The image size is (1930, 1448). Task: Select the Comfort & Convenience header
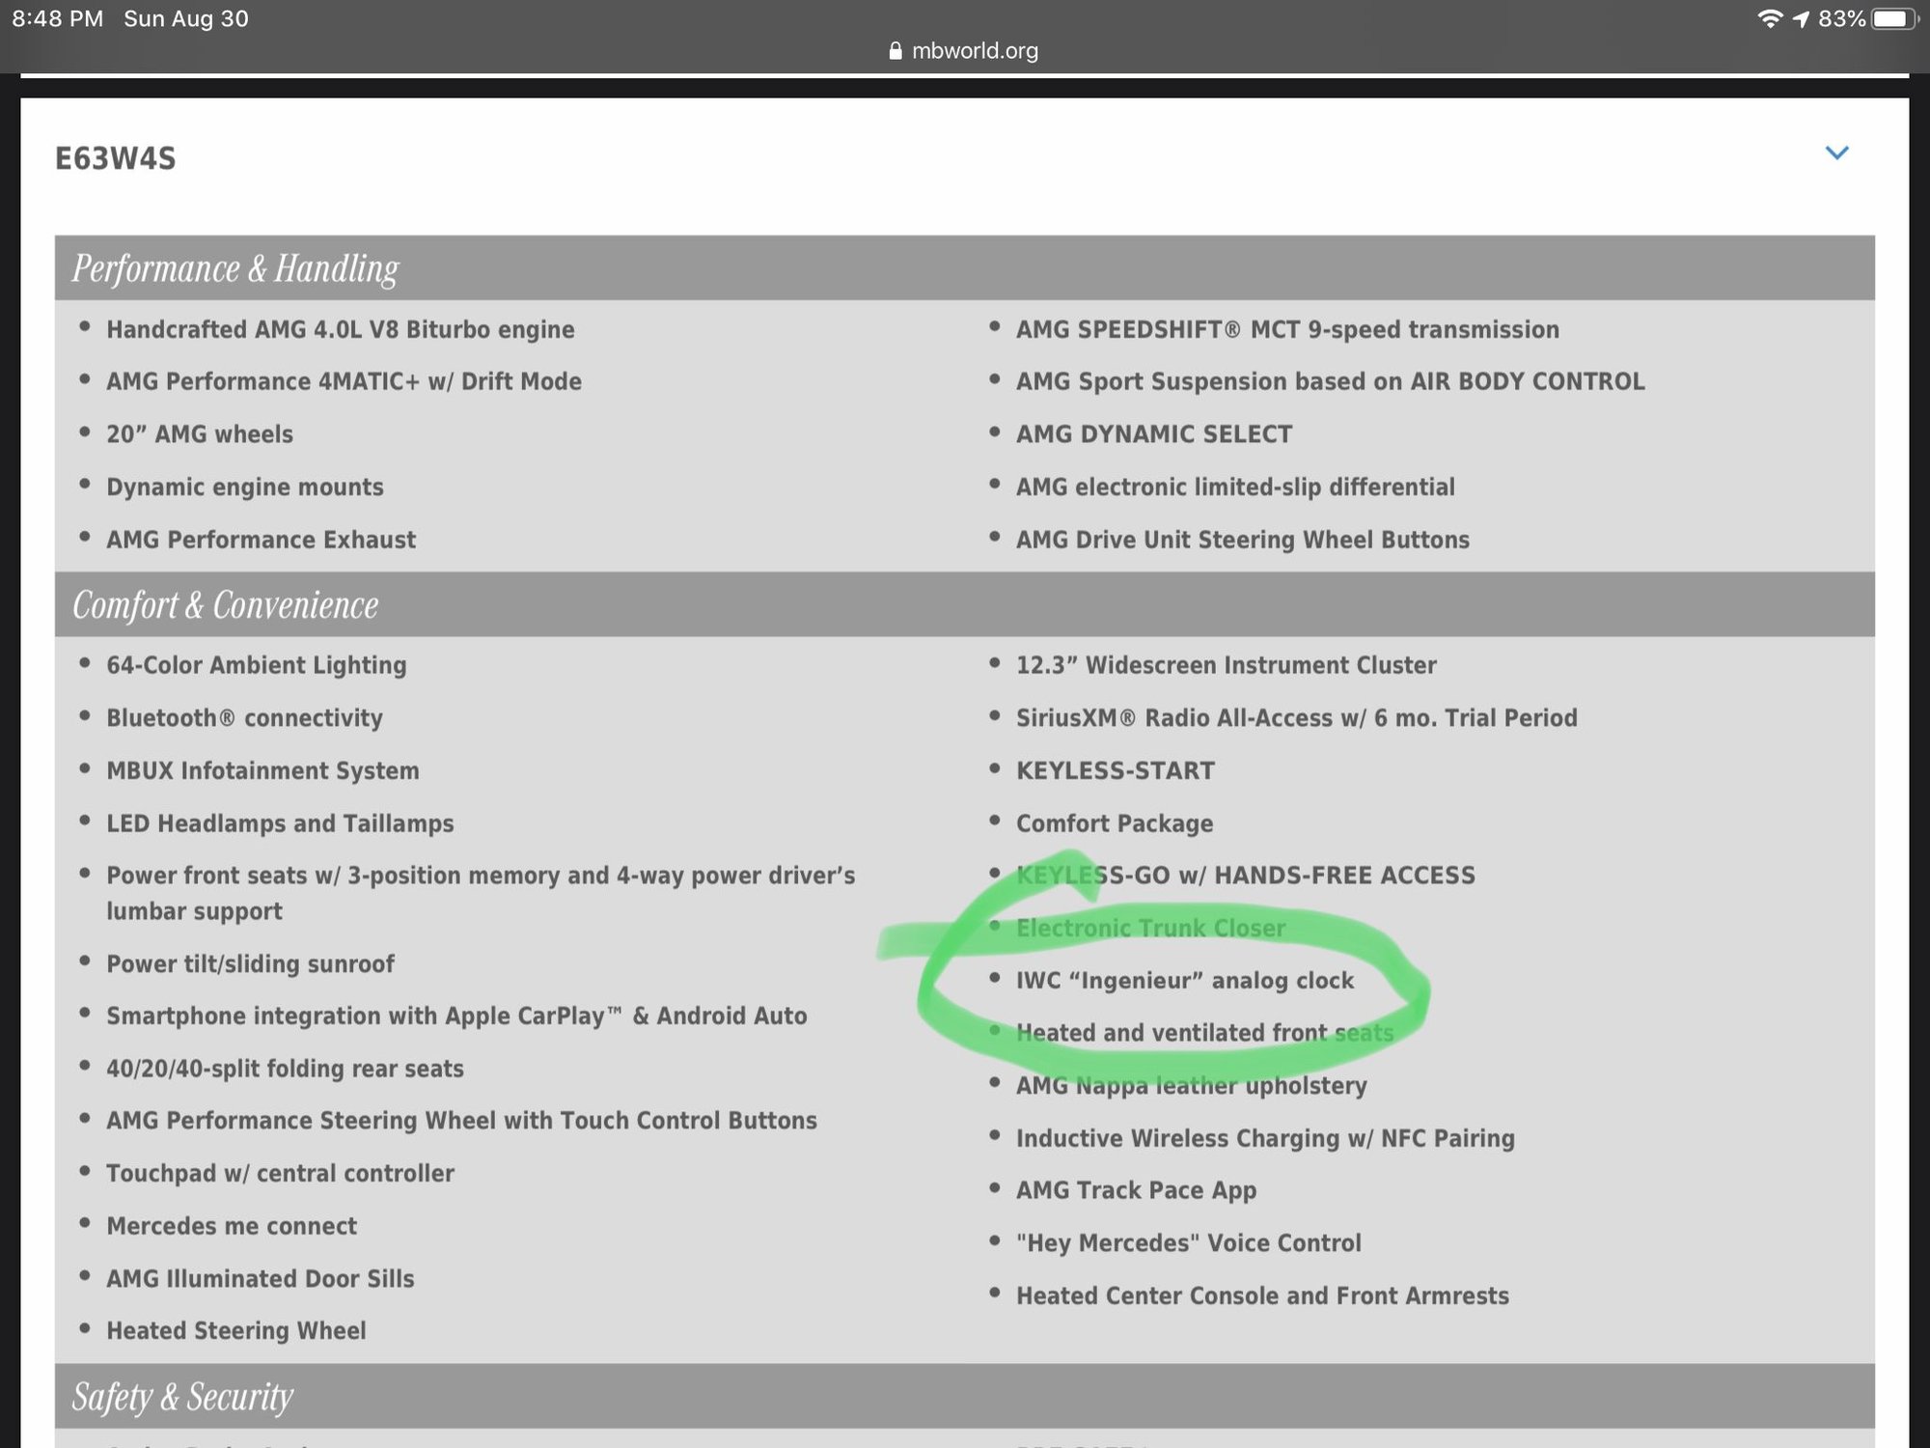[226, 605]
